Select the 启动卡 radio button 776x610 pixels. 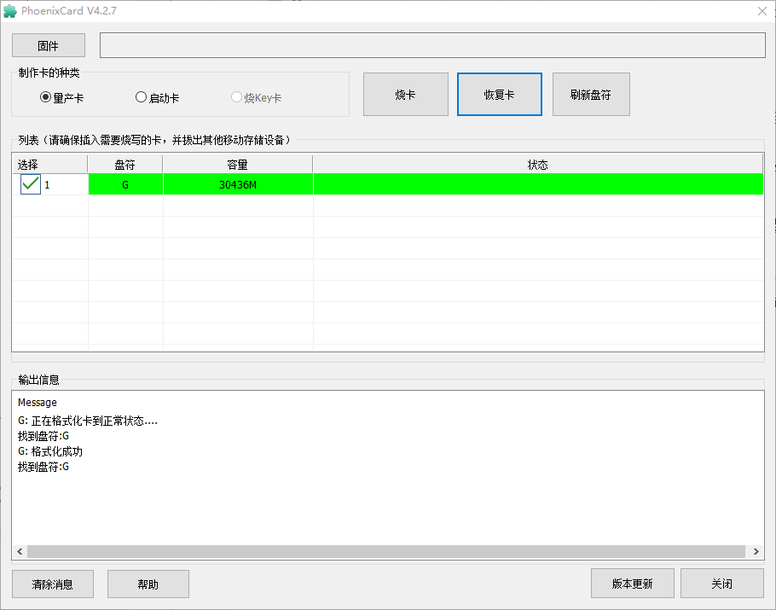click(141, 97)
